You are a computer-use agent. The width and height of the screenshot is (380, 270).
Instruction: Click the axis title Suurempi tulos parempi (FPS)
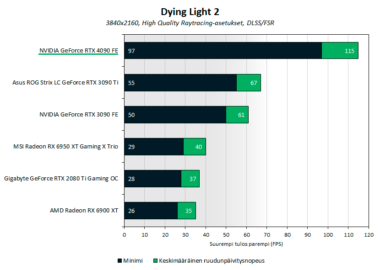point(246,244)
